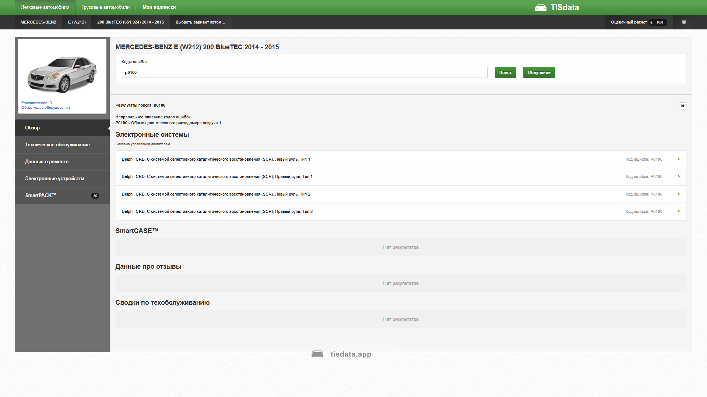Expand arrow for Правый руль, Тип 2 row
The width and height of the screenshot is (707, 397).
[x=679, y=211]
